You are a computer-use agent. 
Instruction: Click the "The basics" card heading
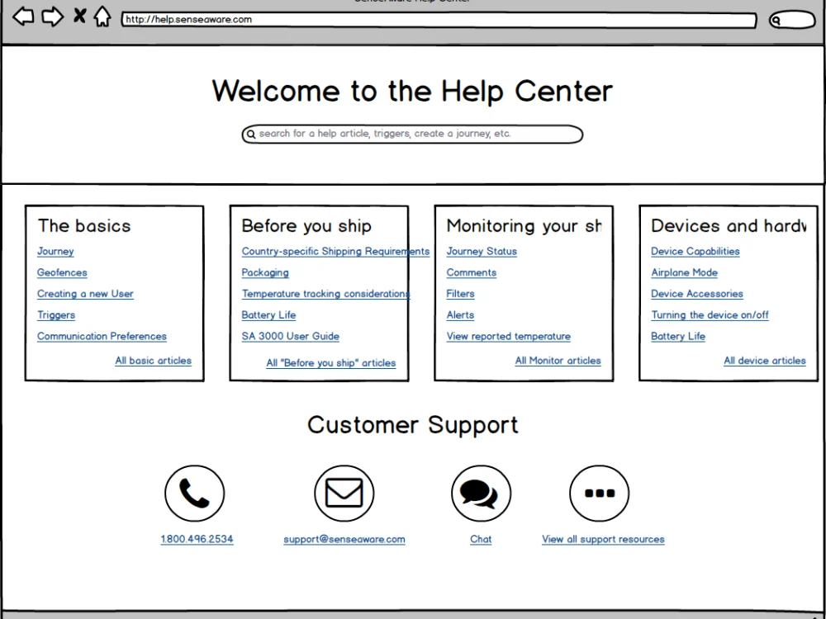point(84,226)
